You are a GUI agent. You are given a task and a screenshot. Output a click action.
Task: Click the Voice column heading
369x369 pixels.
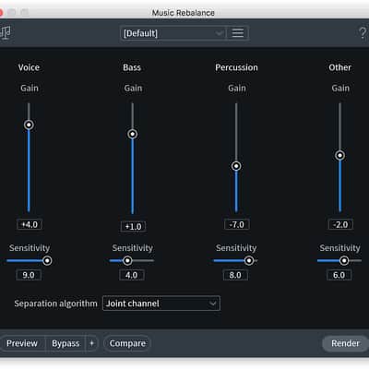coord(29,67)
